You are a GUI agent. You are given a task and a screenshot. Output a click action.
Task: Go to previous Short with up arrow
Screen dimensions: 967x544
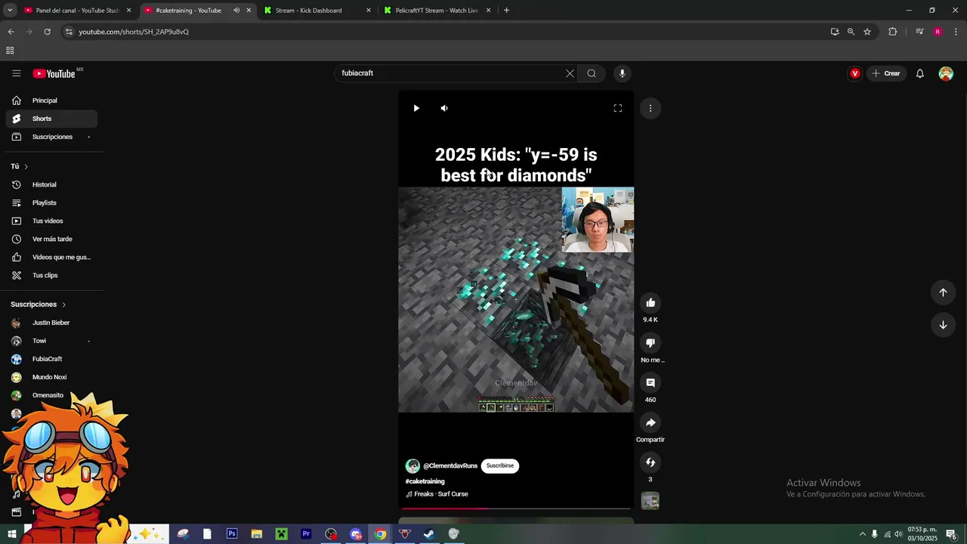tap(943, 292)
